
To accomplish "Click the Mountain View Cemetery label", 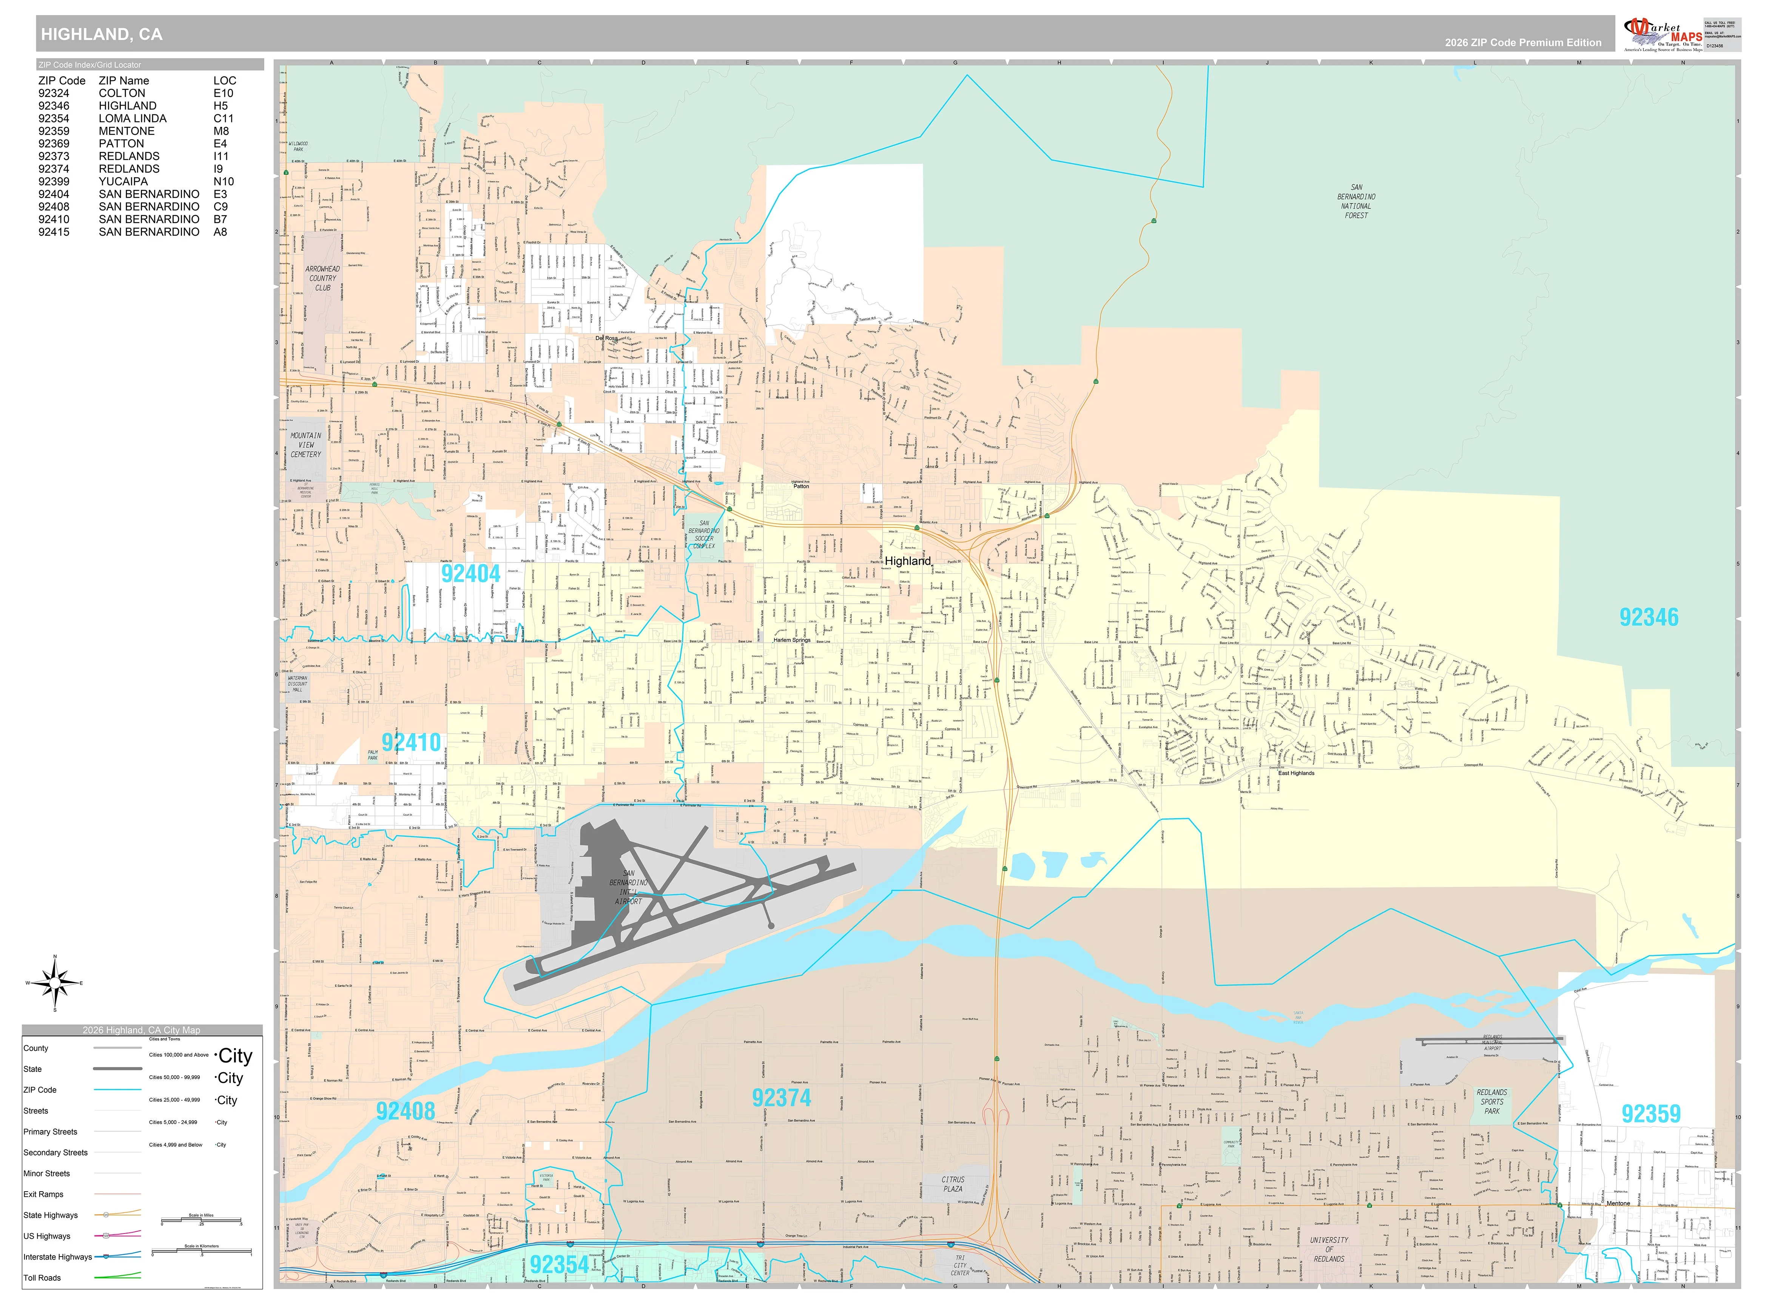I will click(306, 445).
